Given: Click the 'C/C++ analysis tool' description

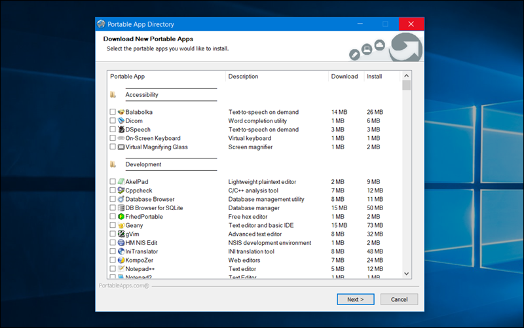Looking at the screenshot, I should tap(253, 191).
